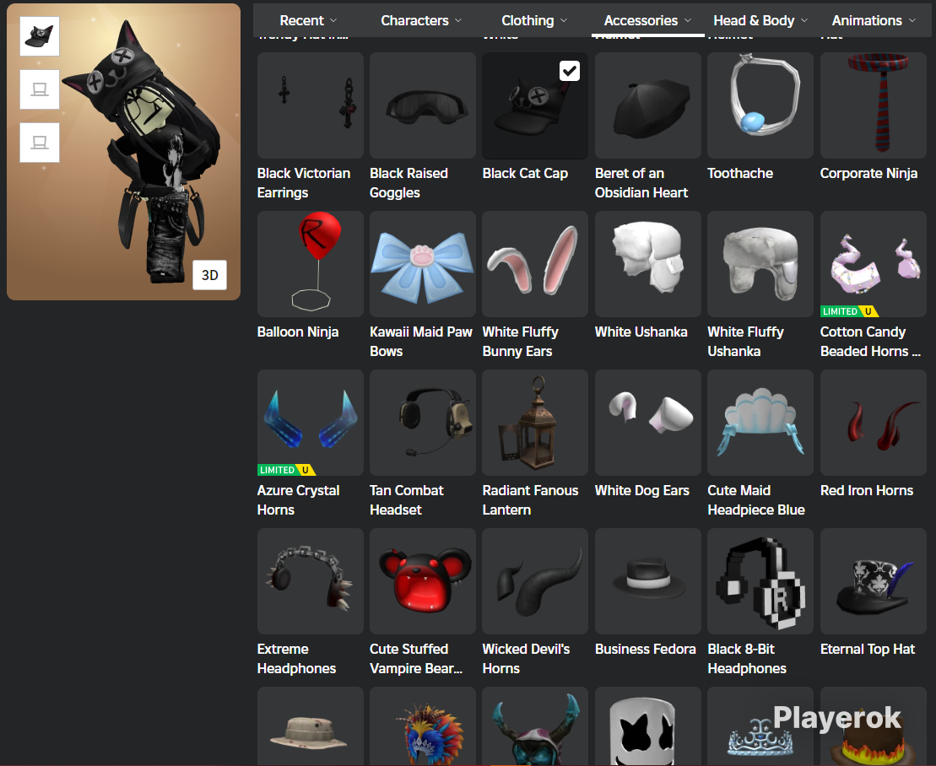This screenshot has width=936, height=766.
Task: Click the Kawaii Maid Paw Bows title
Action: click(x=421, y=342)
